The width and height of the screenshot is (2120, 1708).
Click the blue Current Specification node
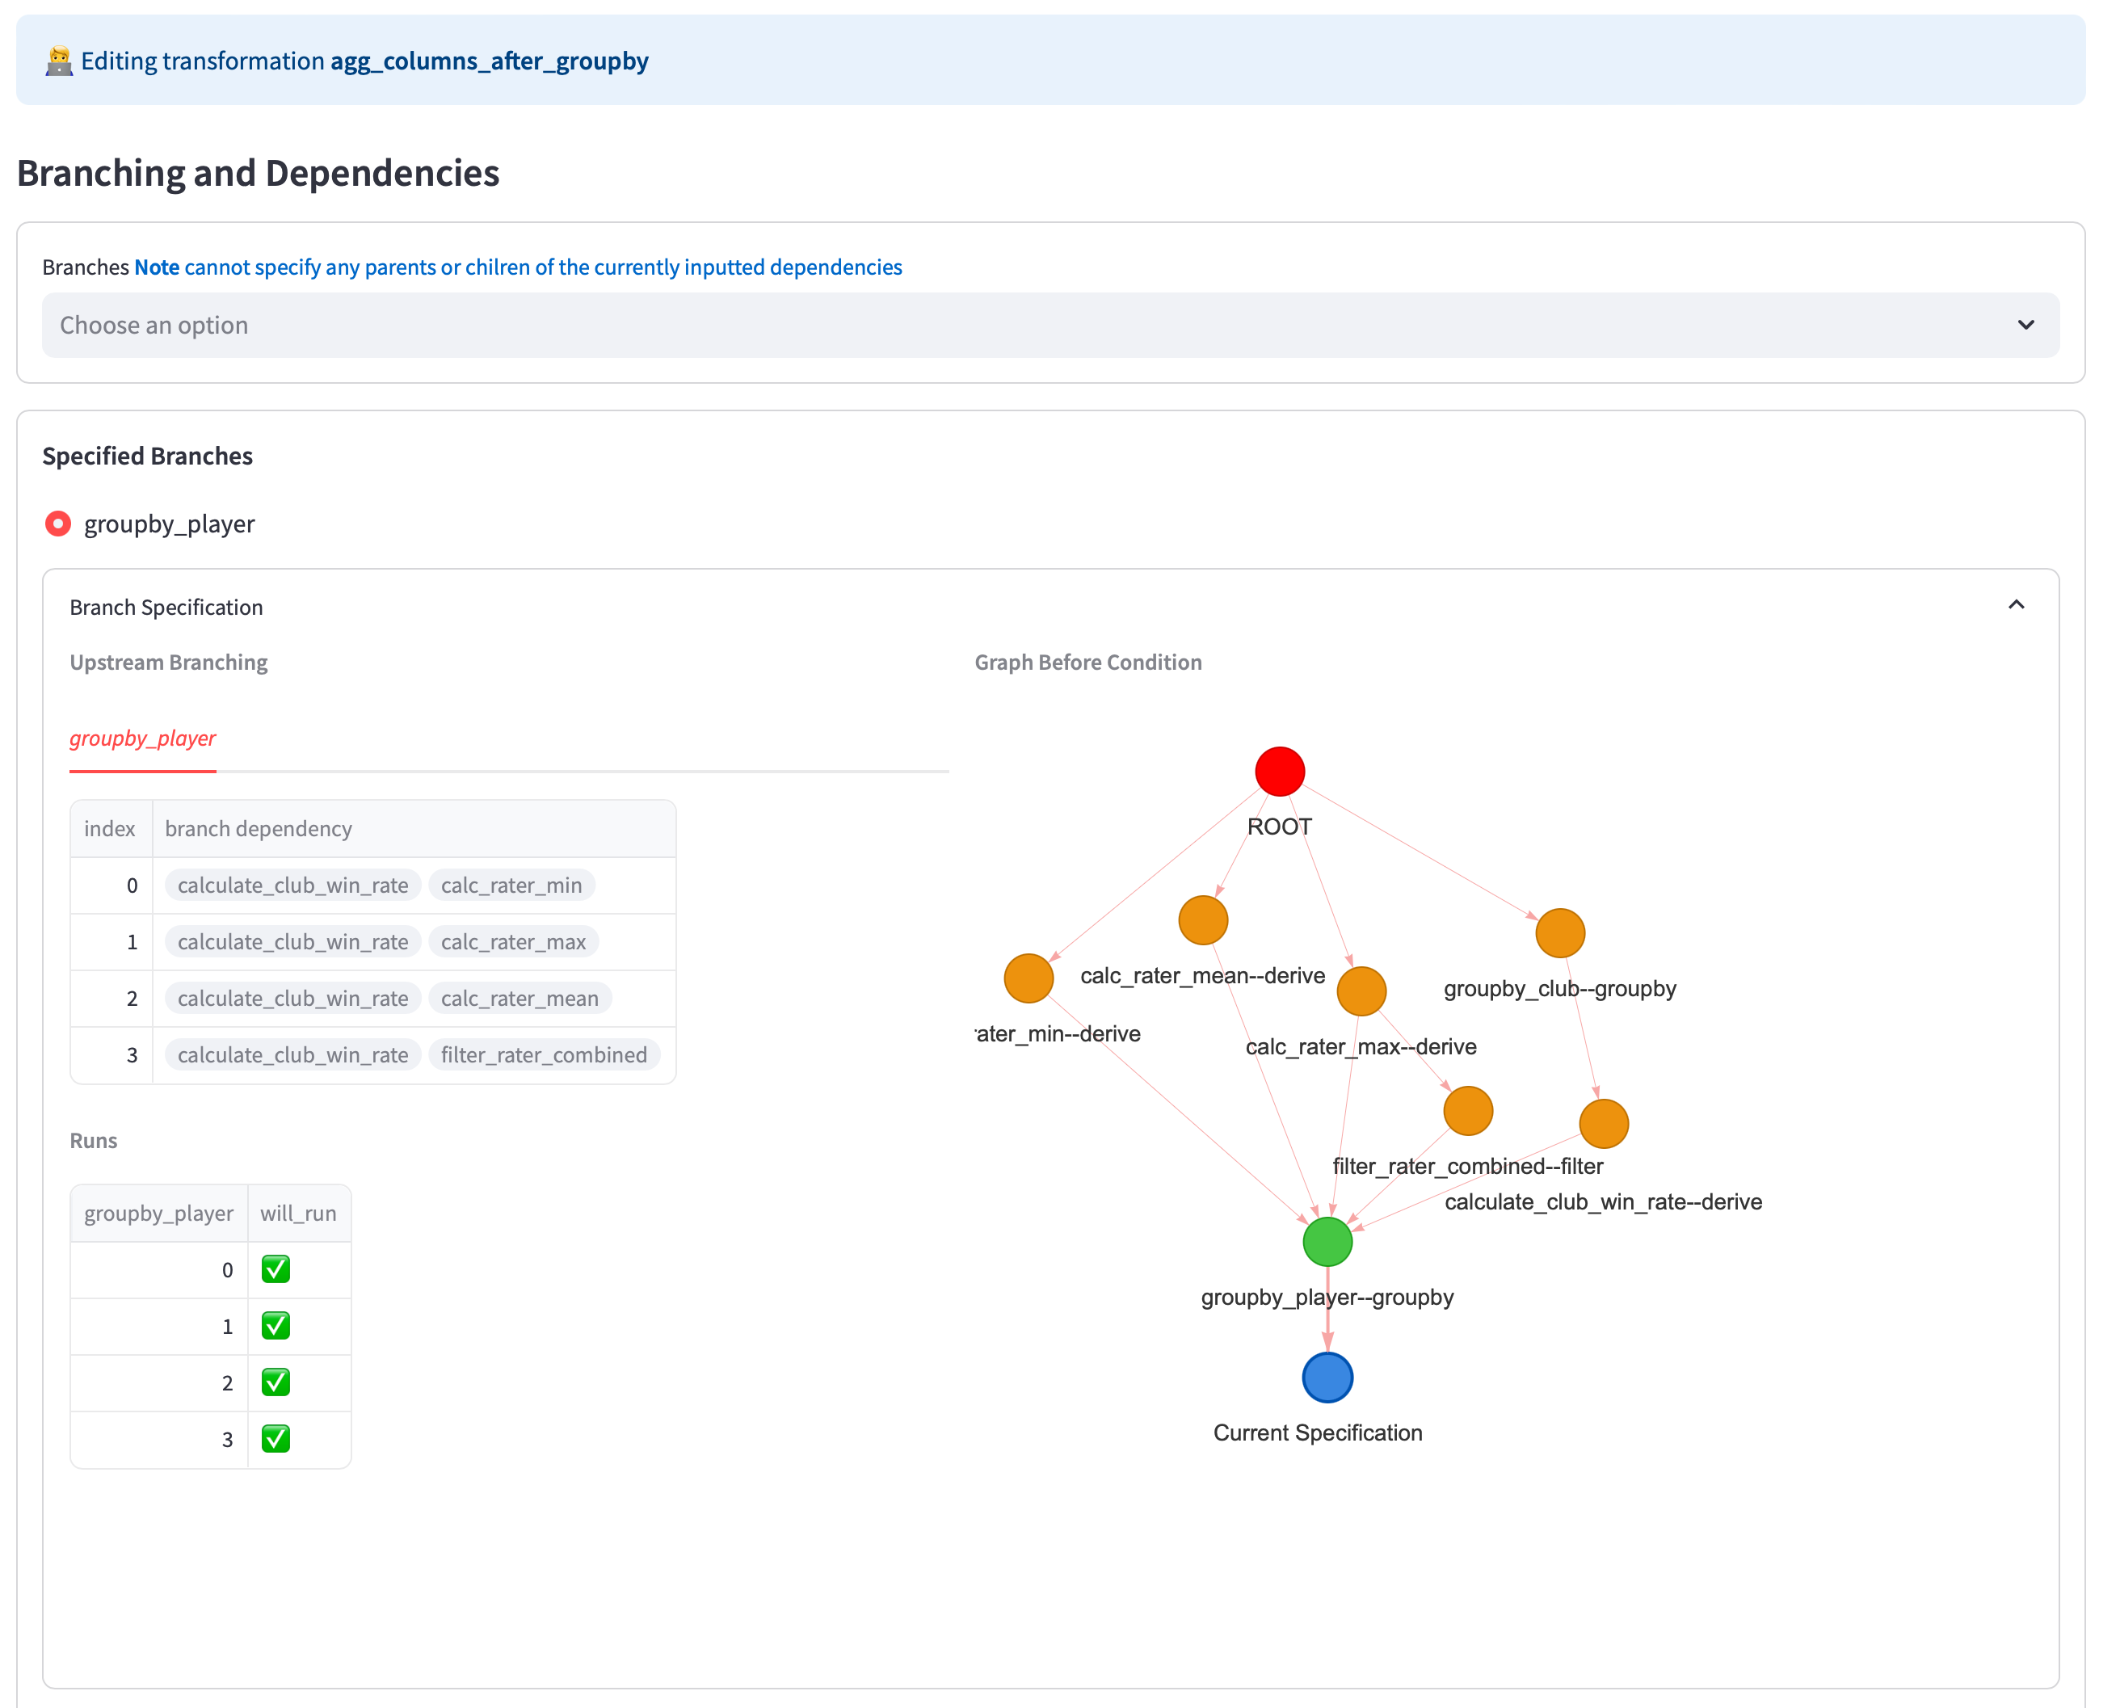(1327, 1378)
